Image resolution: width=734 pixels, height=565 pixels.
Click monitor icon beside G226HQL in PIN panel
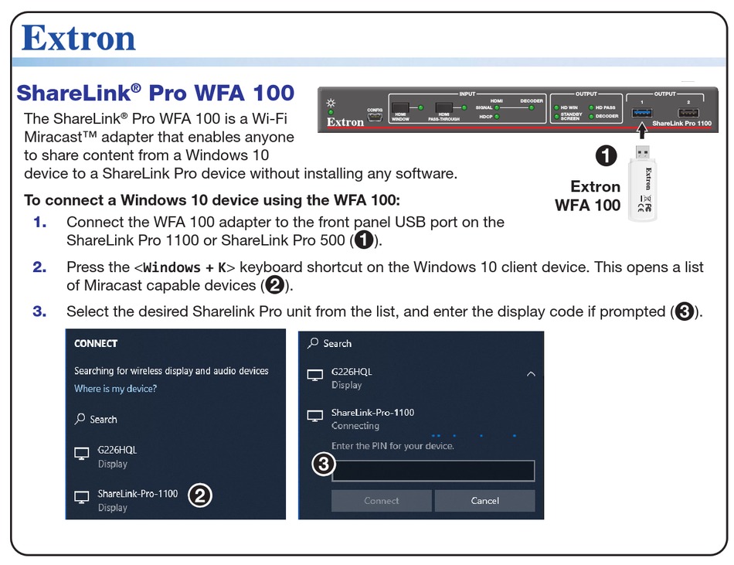tap(314, 375)
